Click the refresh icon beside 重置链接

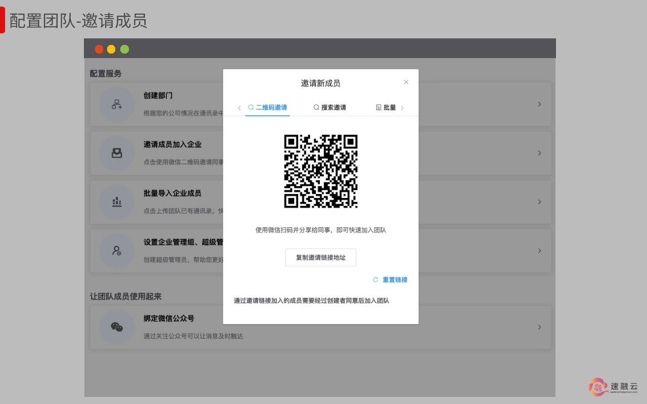pyautogui.click(x=376, y=280)
